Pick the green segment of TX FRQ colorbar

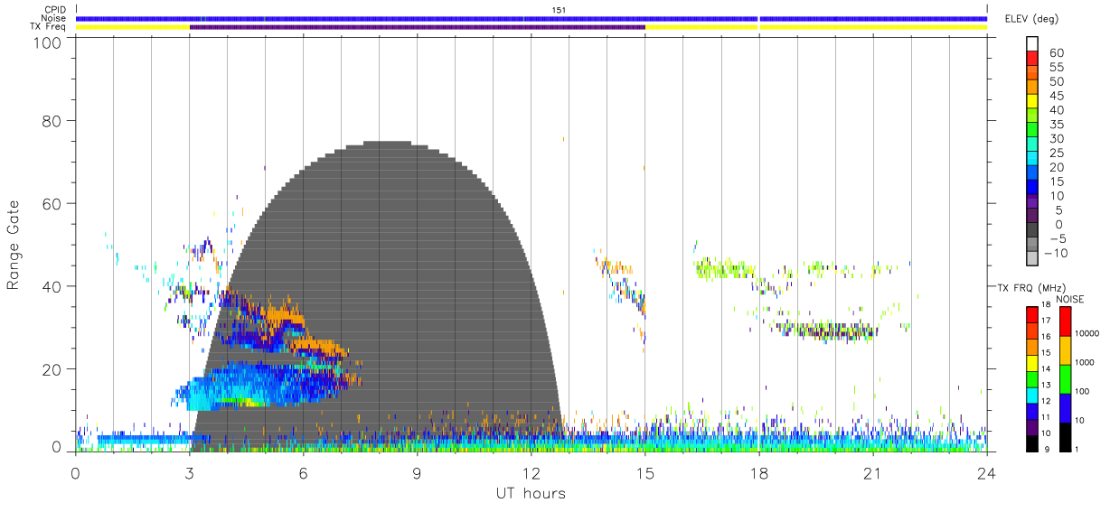tap(1032, 378)
